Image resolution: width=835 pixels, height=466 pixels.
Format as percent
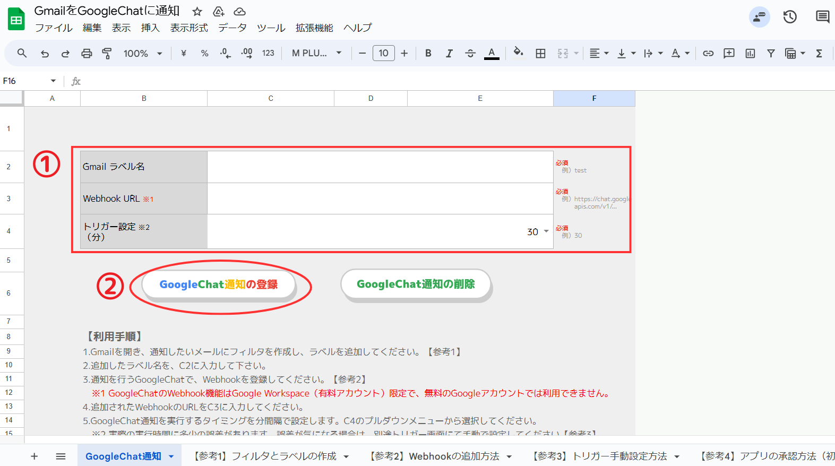click(x=204, y=53)
